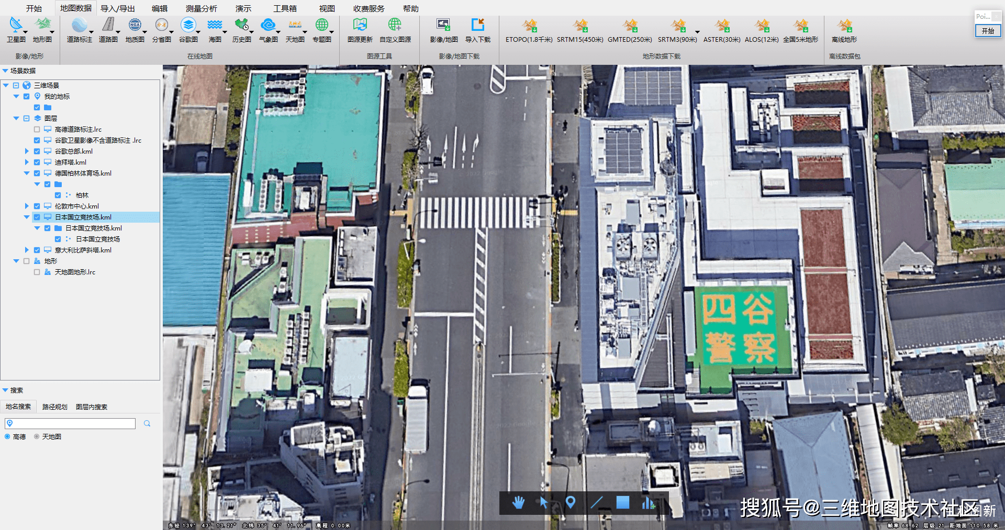Open the 卫星图 dropdown arrow

(25, 32)
